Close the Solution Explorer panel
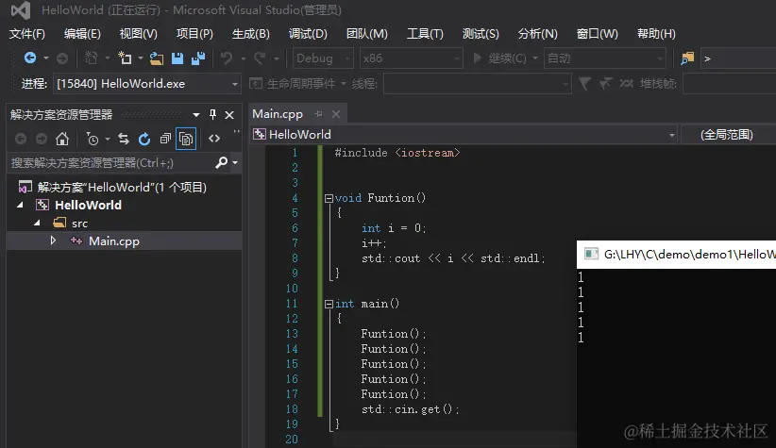776x448 pixels. tap(229, 115)
